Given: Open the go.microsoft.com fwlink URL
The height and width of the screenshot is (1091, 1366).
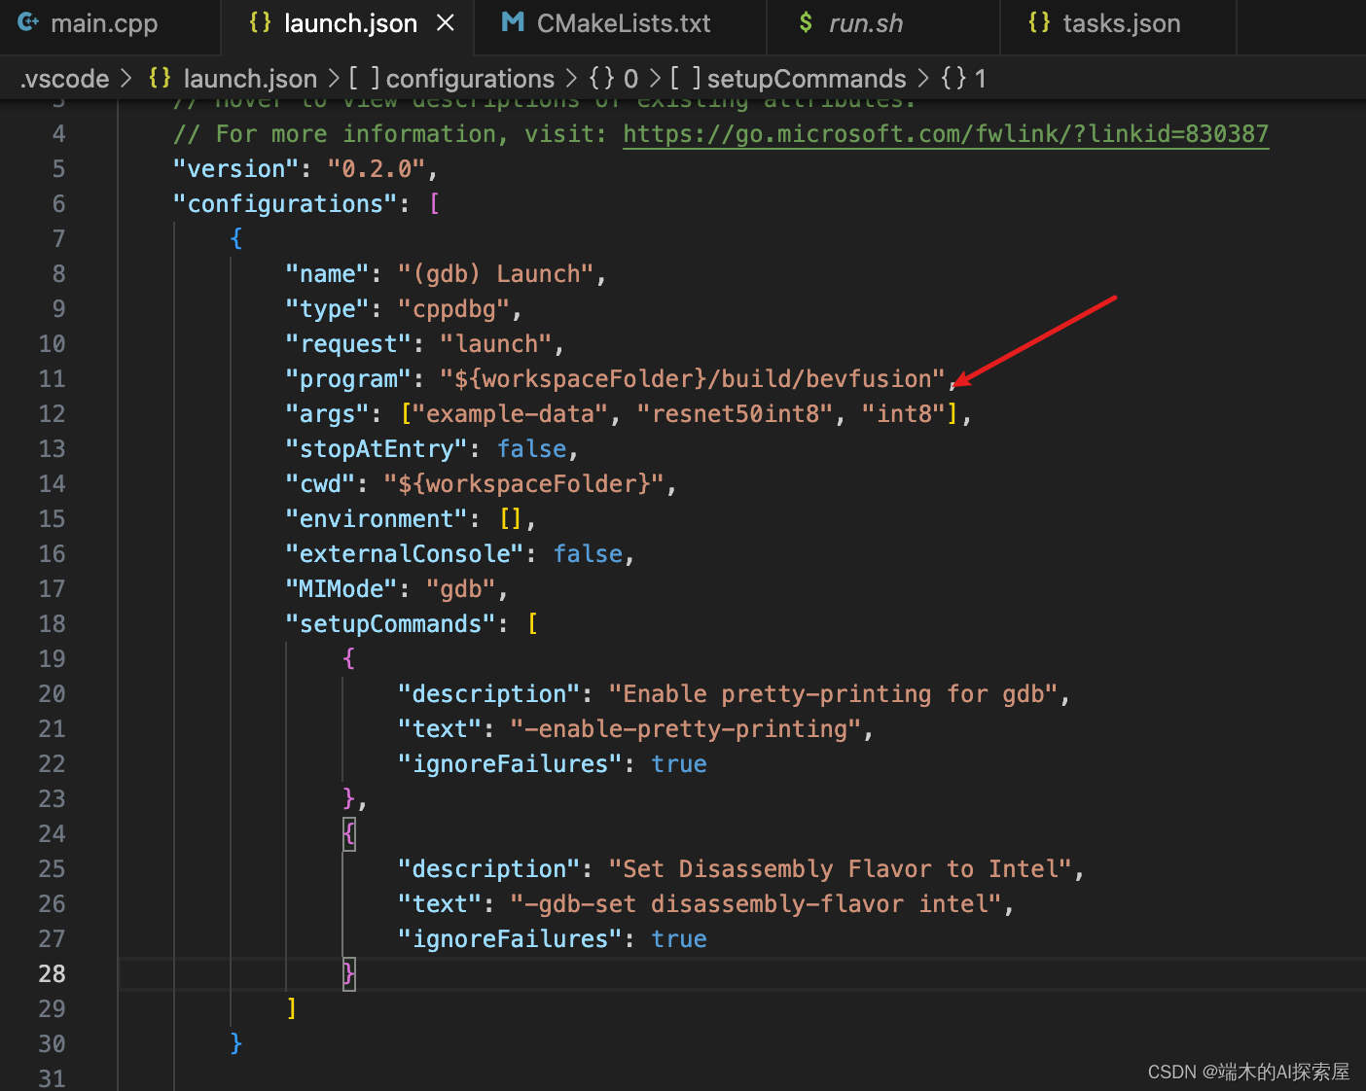Looking at the screenshot, I should [945, 133].
